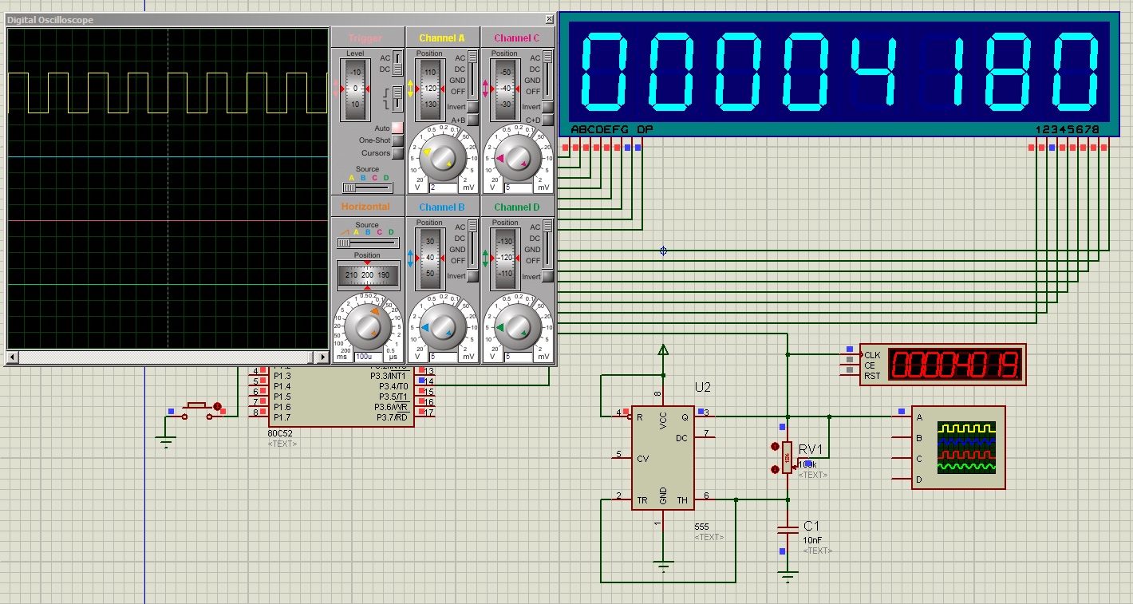Set Channel B coupling slider
1133x604 pixels.
(472, 243)
